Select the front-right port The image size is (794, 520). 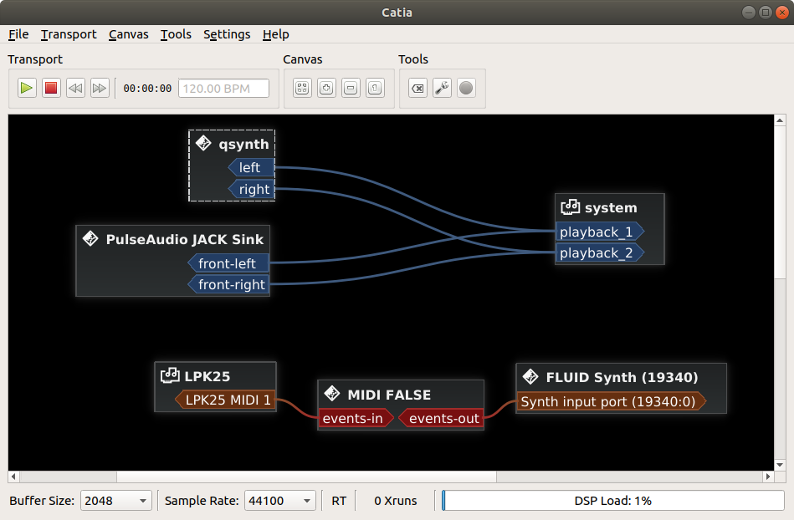click(x=228, y=285)
